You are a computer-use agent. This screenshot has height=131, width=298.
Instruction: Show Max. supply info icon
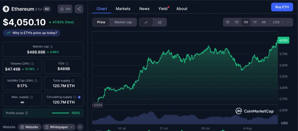coord(31,97)
